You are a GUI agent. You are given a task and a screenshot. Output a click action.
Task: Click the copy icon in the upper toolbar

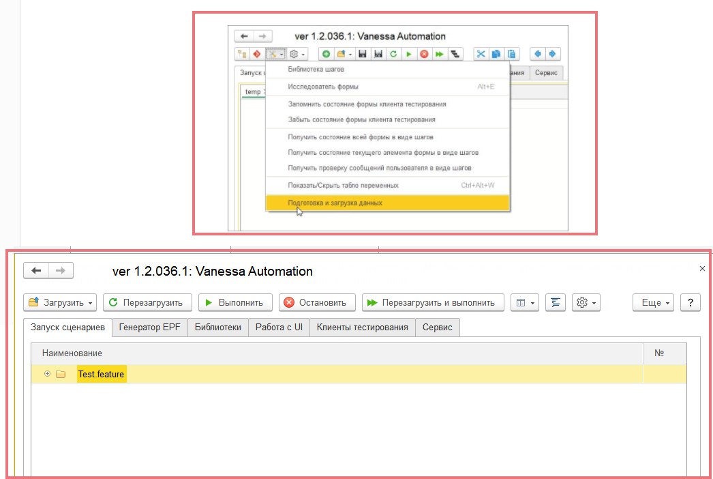(x=496, y=54)
